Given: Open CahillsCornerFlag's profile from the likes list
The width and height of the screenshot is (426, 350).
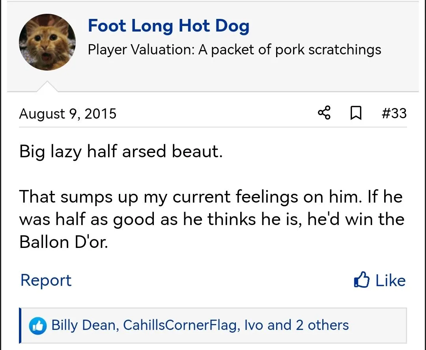Looking at the screenshot, I should pyautogui.click(x=180, y=325).
